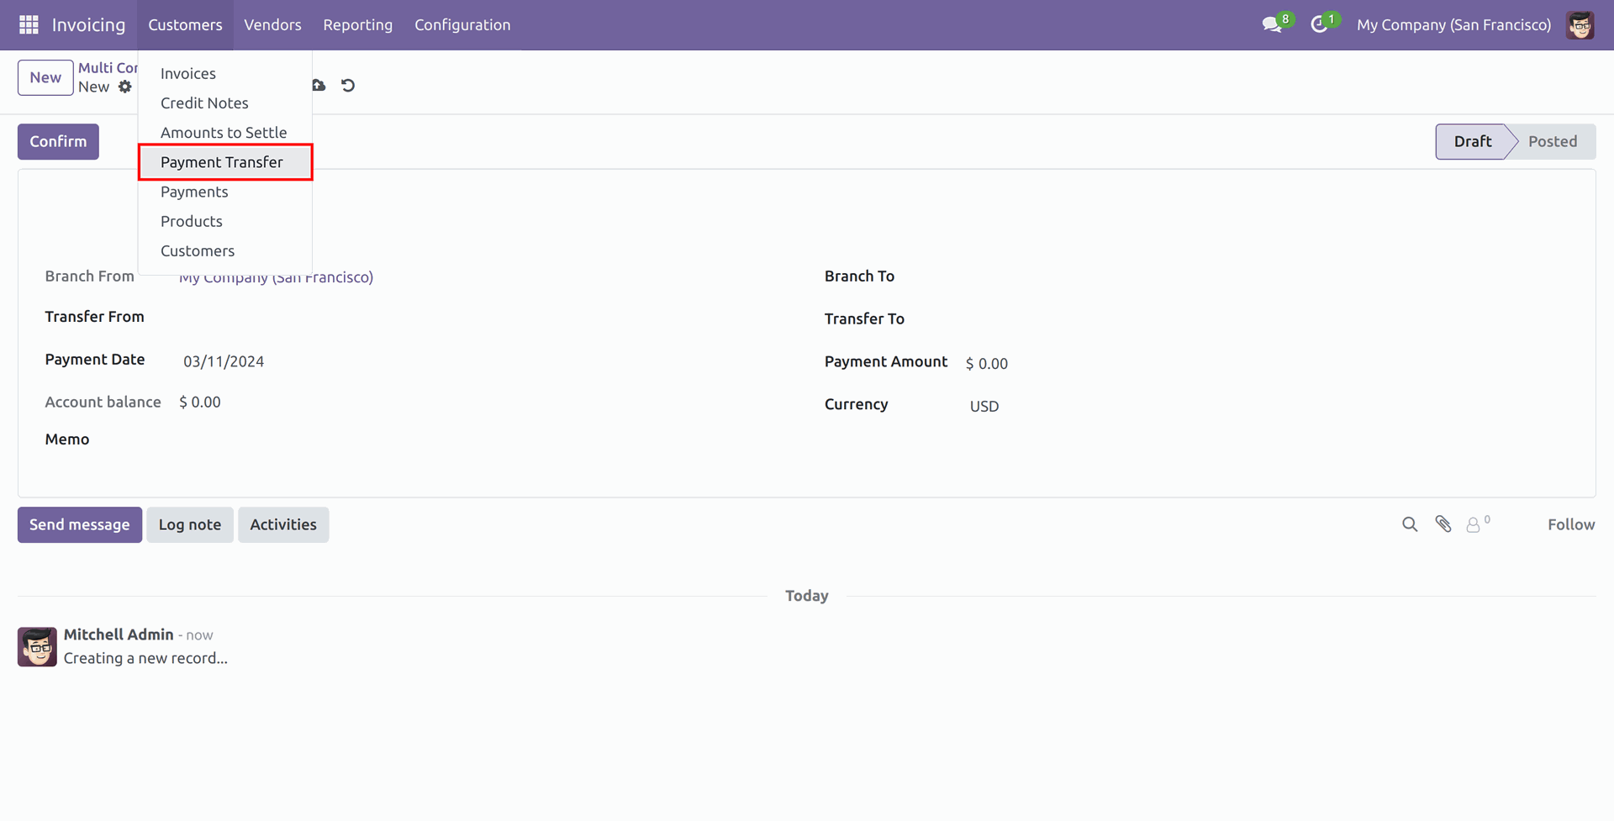The height and width of the screenshot is (821, 1614).
Task: Click the Follow link
Action: 1570,524
